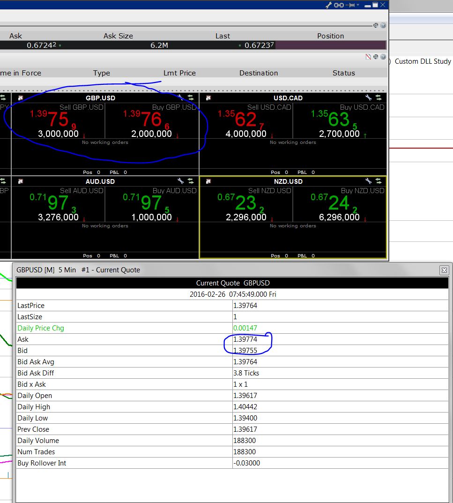
Task: Click the swap arrows icon on the USD.CAD cell
Action: click(379, 98)
